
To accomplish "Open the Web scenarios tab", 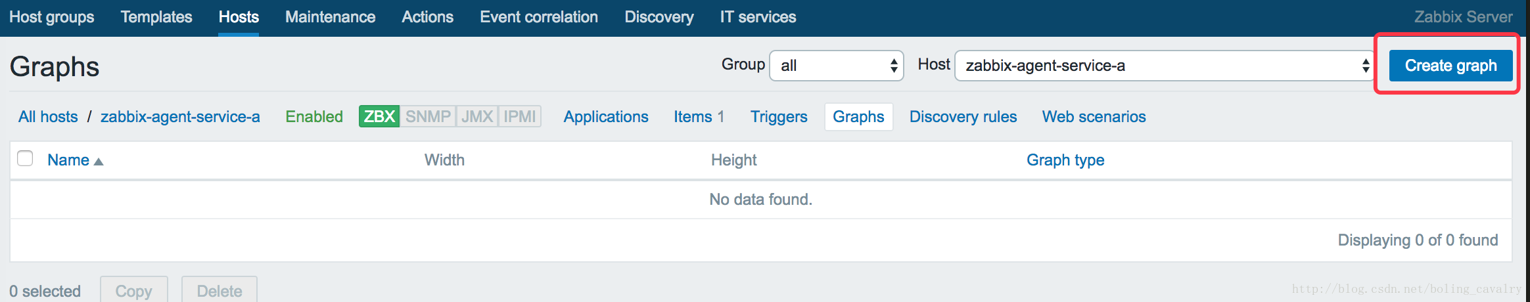I will pos(1094,117).
